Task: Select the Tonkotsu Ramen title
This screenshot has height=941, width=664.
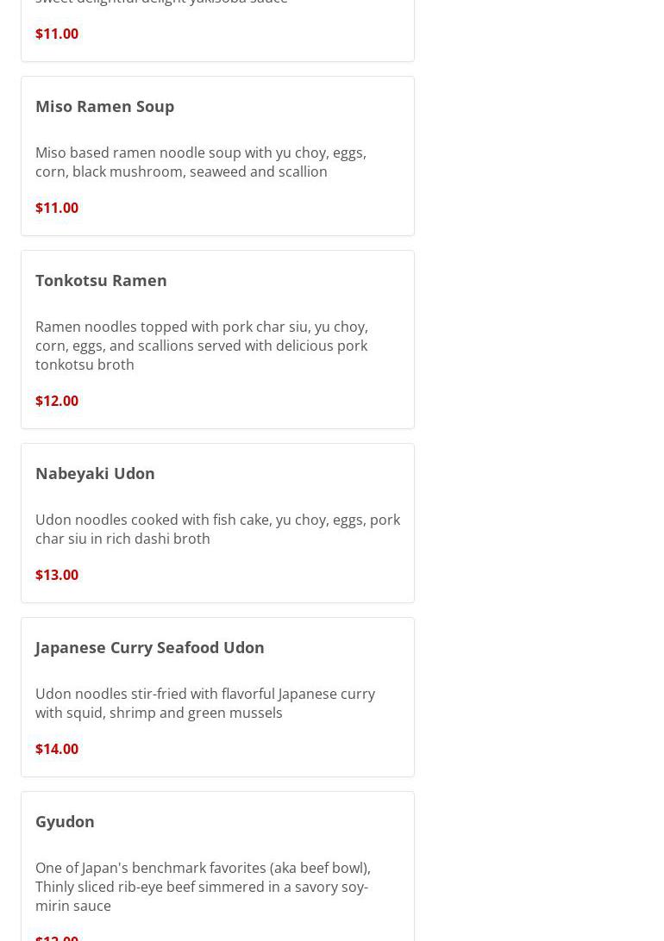Action: (x=101, y=280)
